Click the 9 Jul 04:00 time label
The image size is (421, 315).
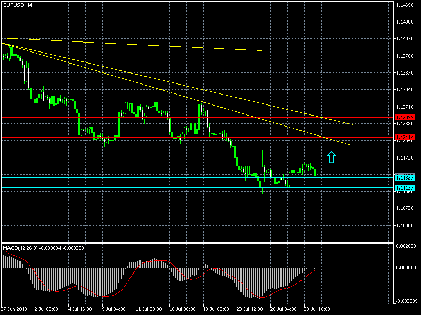click(115, 309)
